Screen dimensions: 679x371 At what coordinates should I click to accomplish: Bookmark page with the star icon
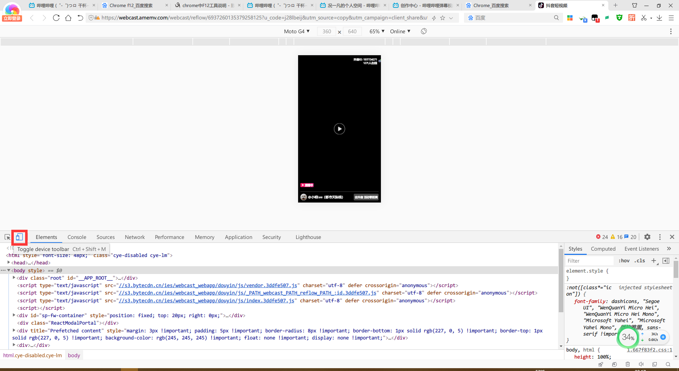[442, 18]
